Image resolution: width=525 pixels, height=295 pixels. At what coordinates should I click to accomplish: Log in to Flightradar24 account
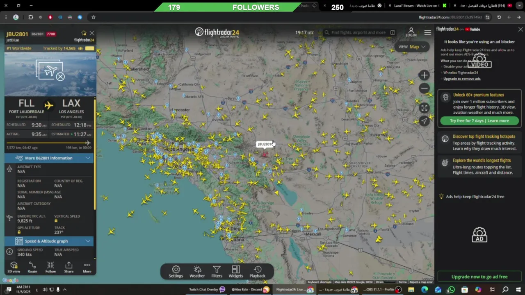pyautogui.click(x=411, y=32)
